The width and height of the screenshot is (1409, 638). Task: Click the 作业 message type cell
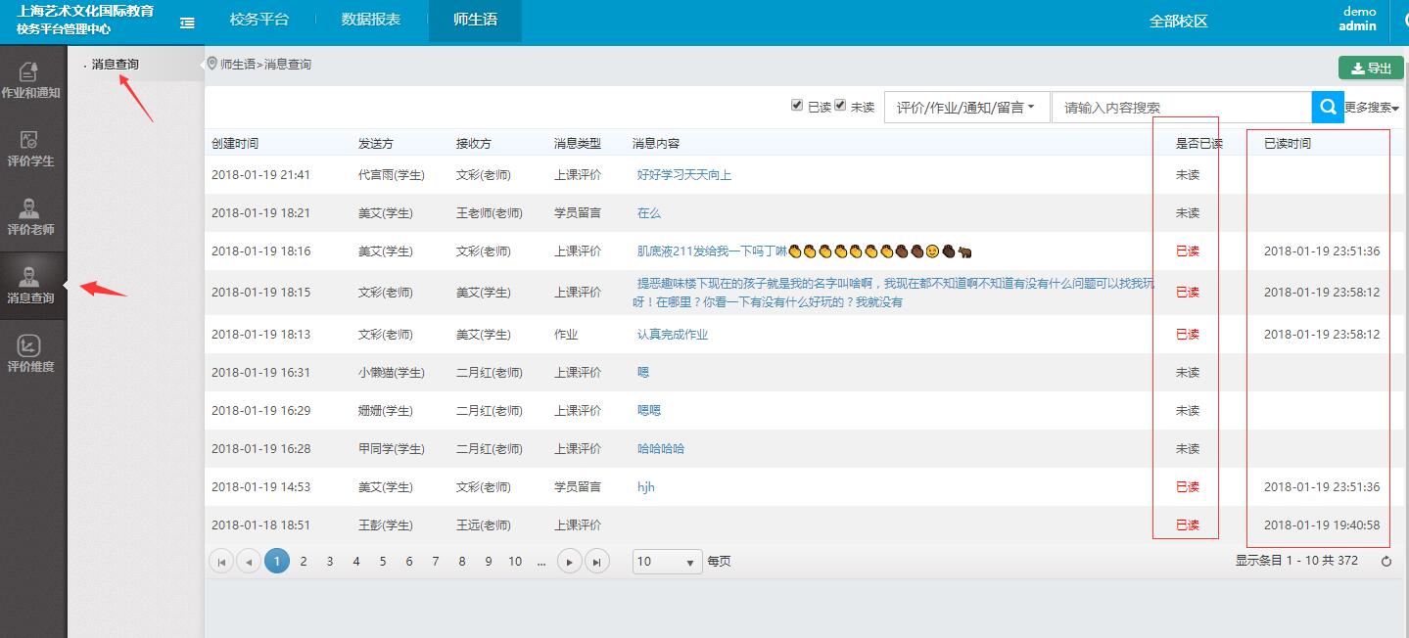click(x=566, y=335)
